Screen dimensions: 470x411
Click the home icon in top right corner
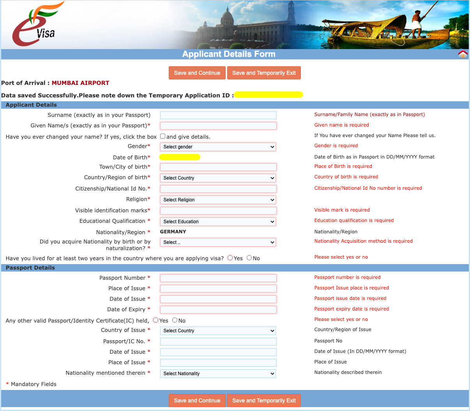(462, 54)
